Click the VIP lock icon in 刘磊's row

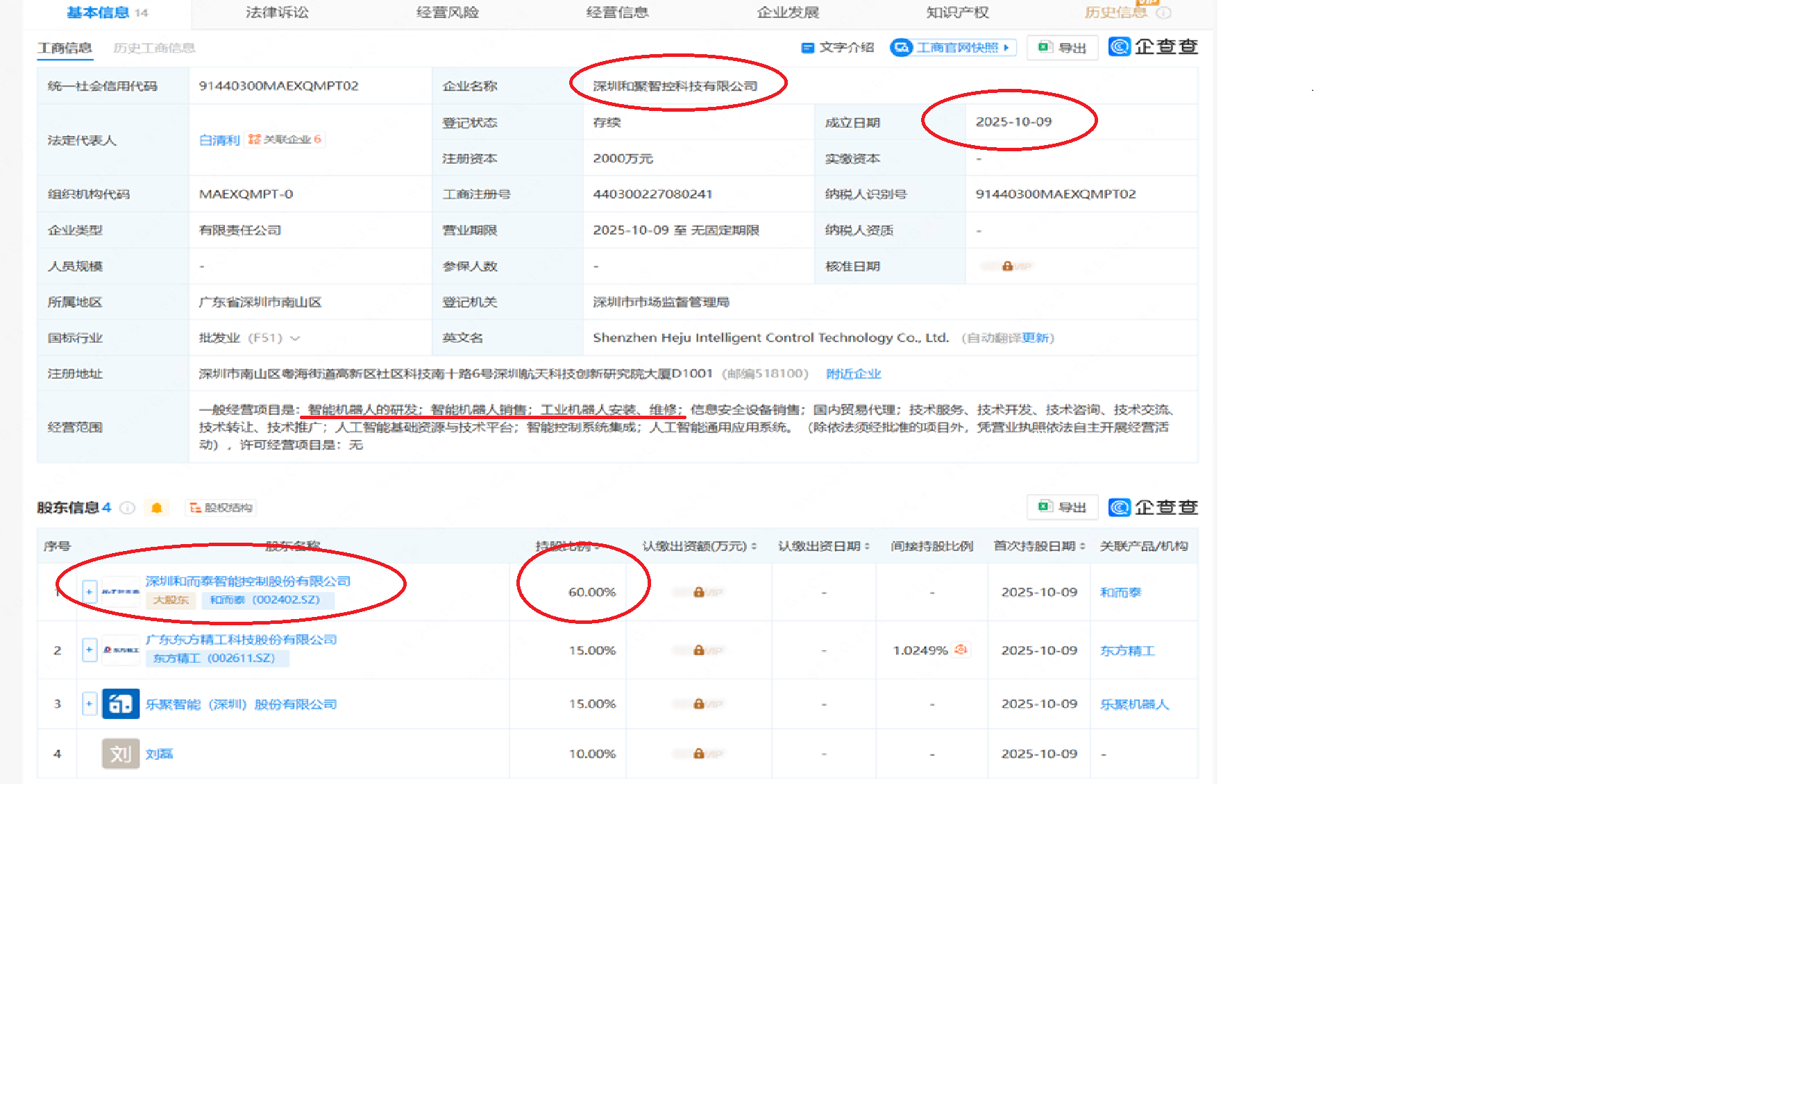pyautogui.click(x=699, y=753)
